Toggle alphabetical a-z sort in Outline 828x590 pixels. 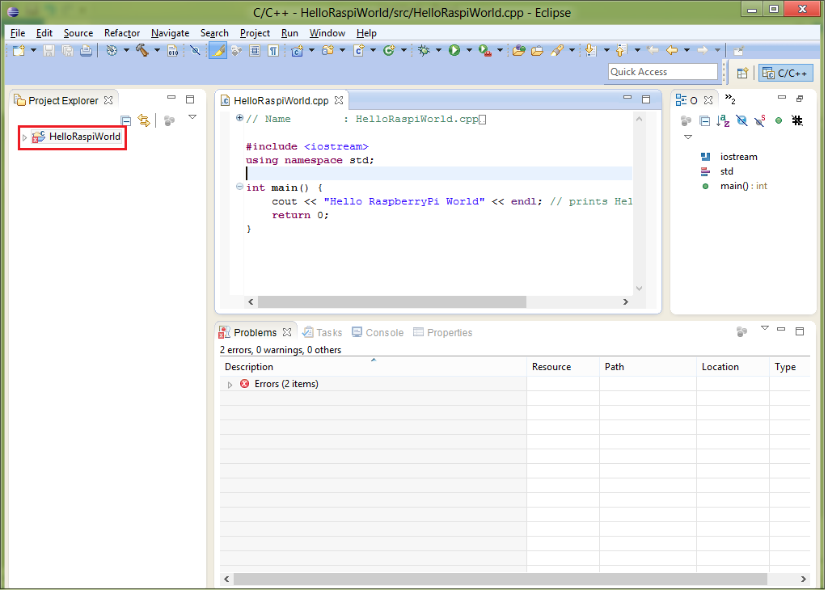click(723, 121)
